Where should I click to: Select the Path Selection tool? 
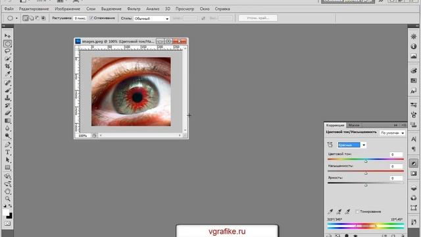point(7,160)
